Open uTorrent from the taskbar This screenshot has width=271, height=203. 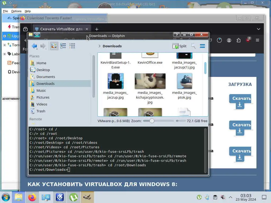74,197
